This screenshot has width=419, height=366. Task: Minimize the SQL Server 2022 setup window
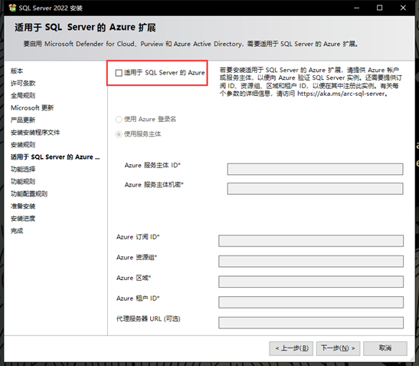(x=356, y=8)
